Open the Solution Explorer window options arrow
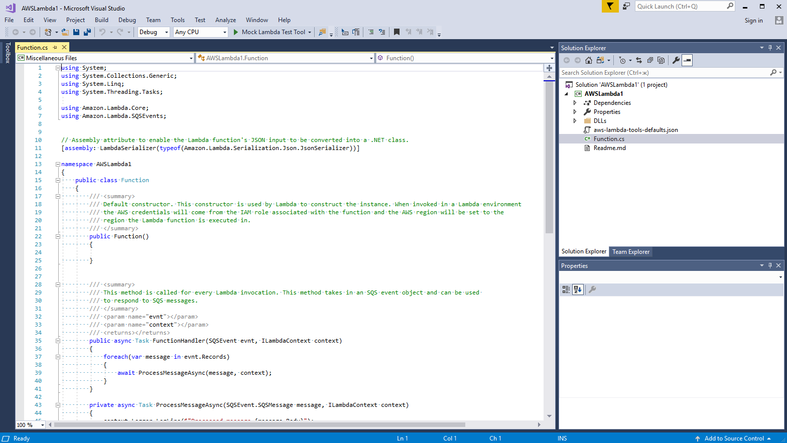The image size is (787, 443). tap(761, 48)
